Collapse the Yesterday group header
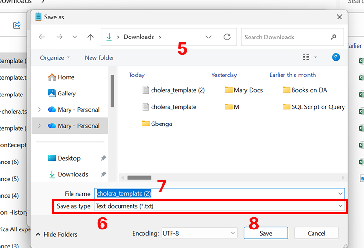Screen dimensions: 364x248 click(224, 75)
